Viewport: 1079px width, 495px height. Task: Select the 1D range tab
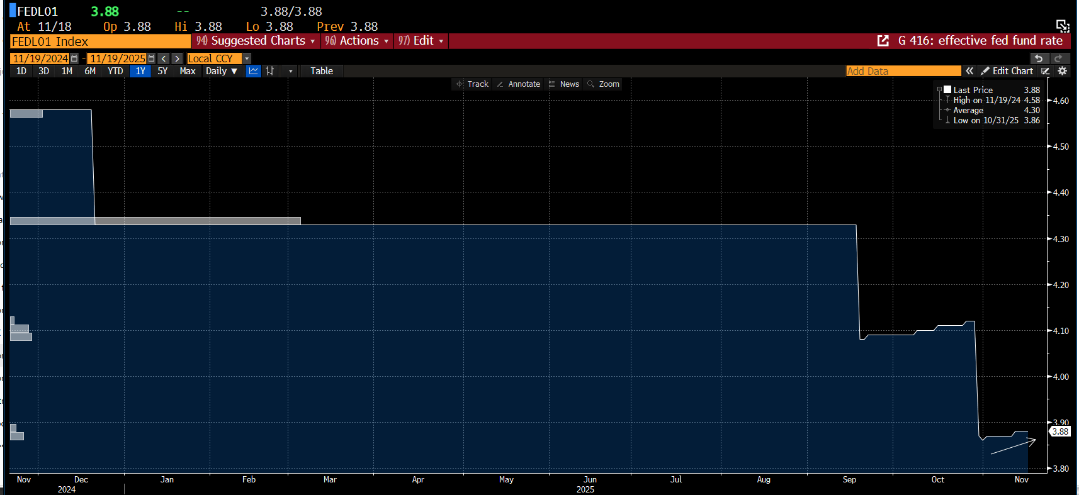coord(21,71)
